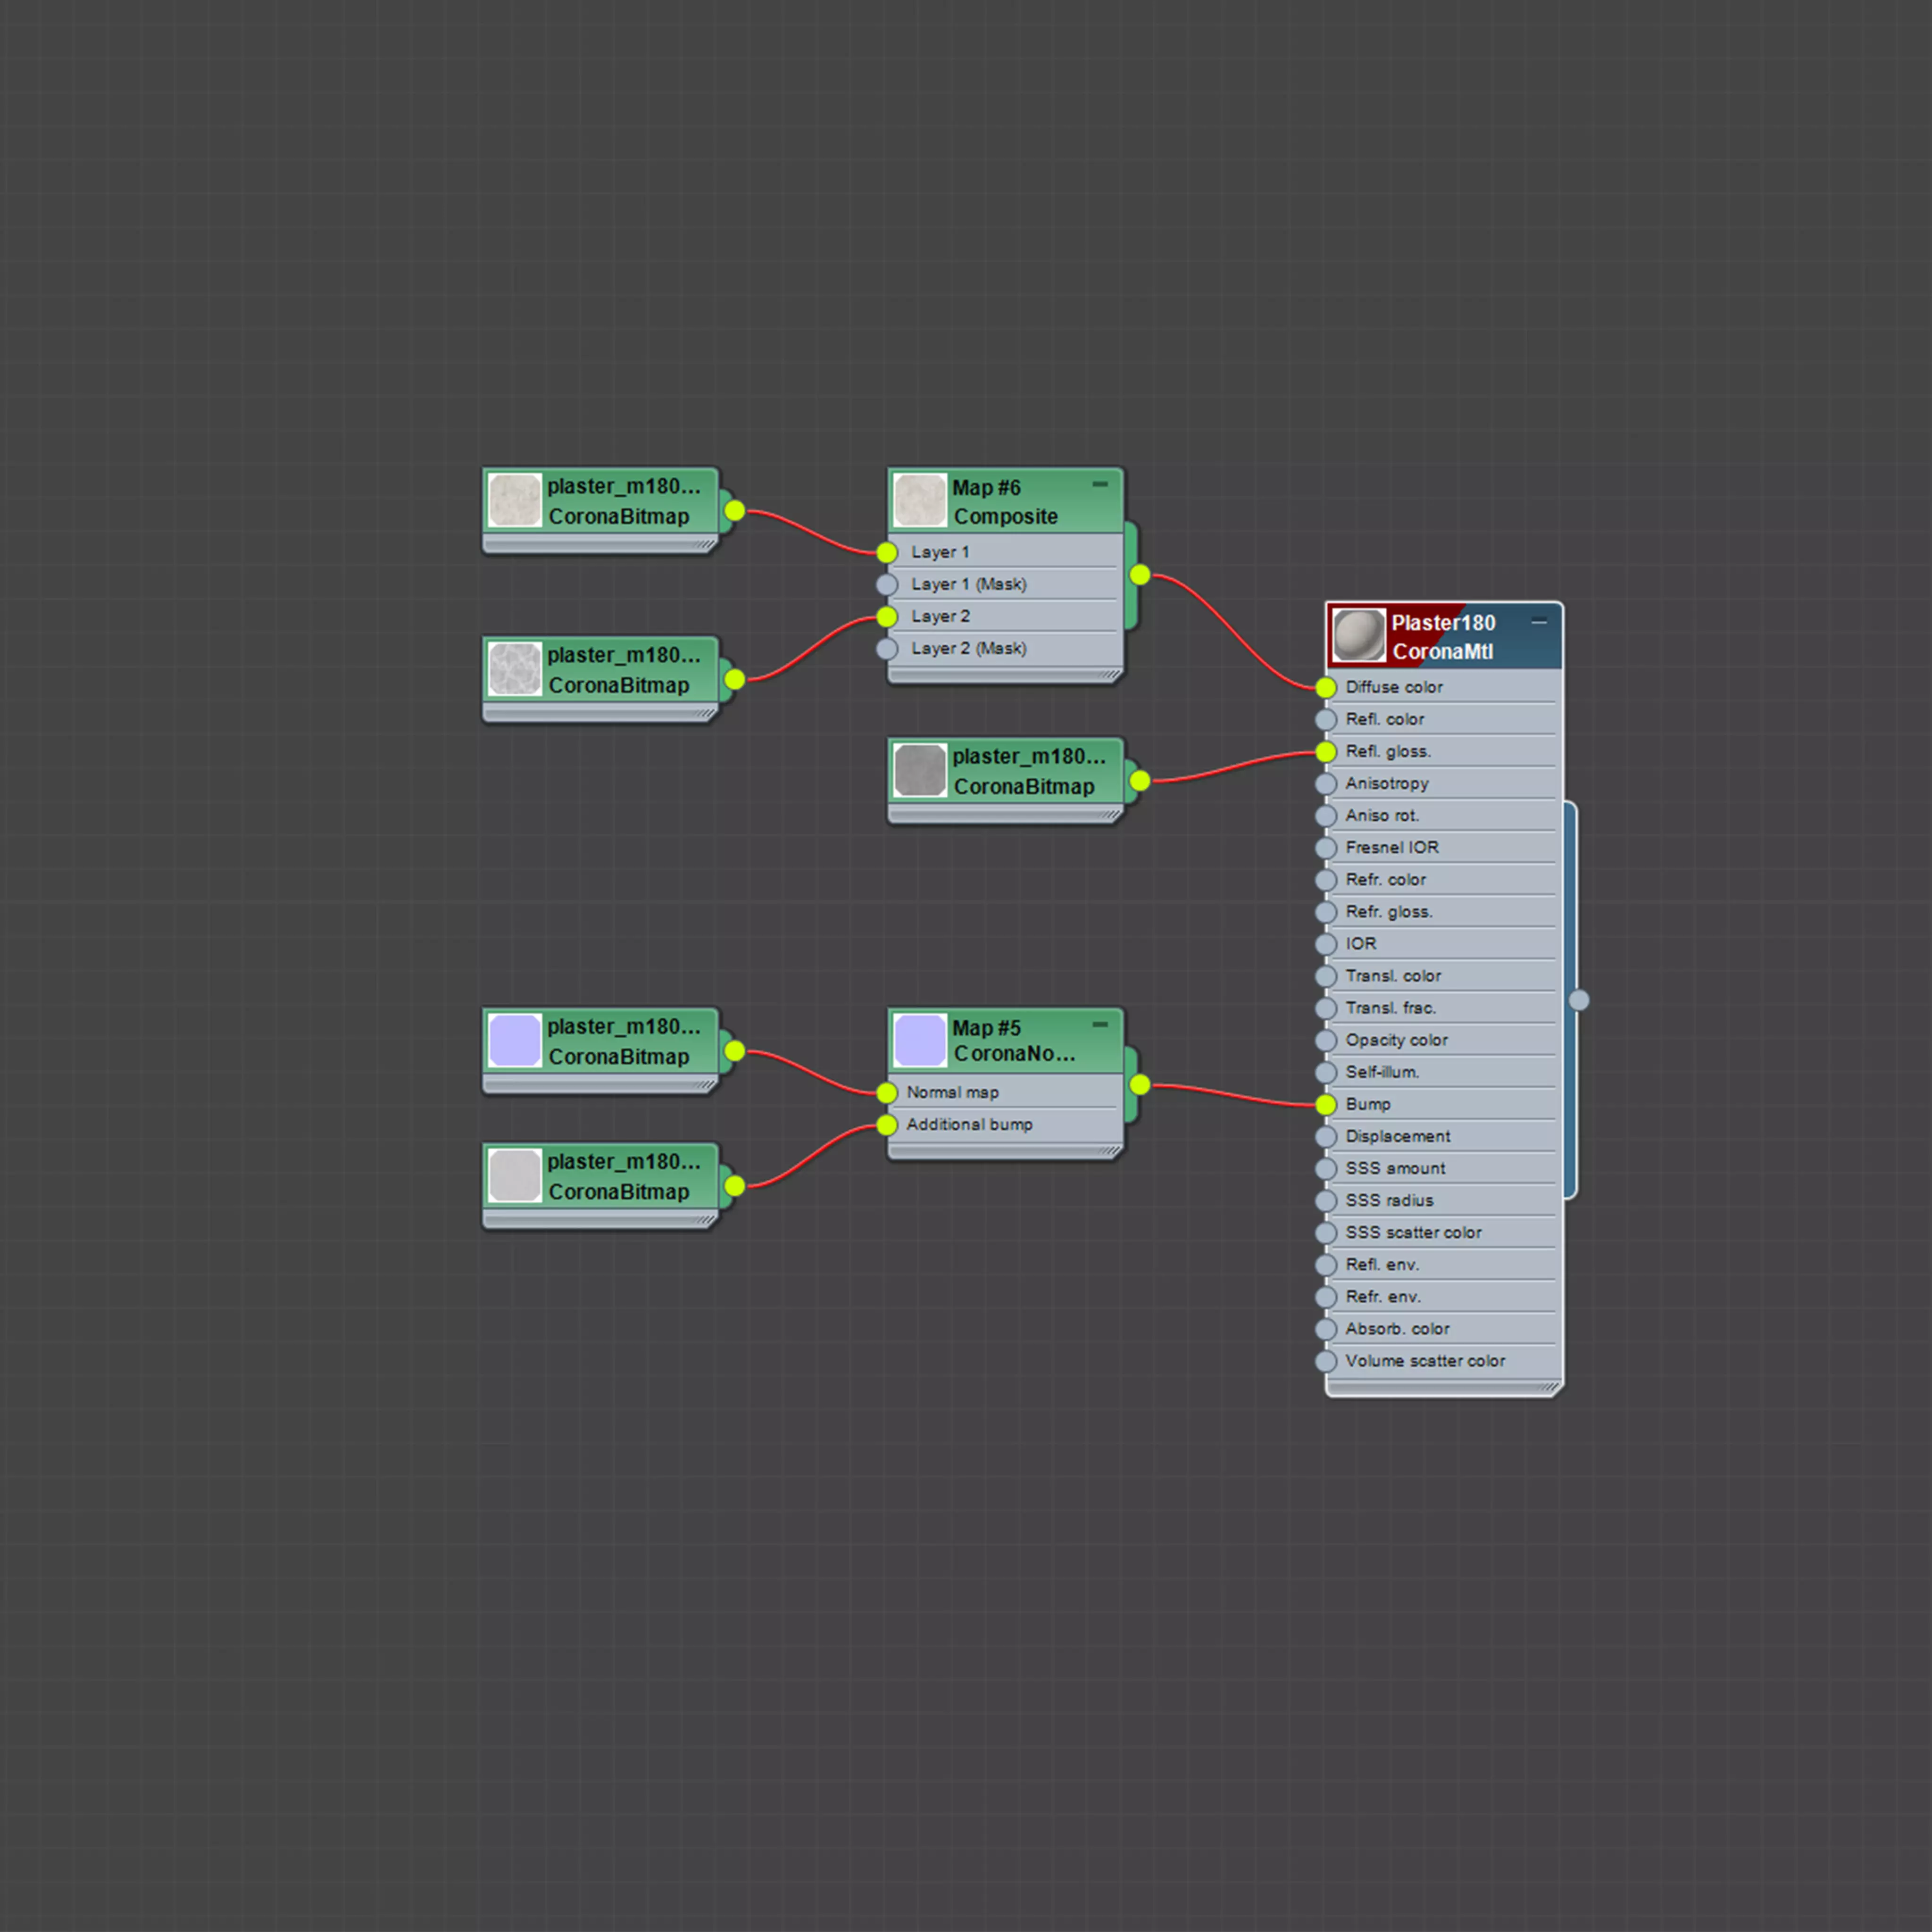Click the Fresnel IOR input socket
The width and height of the screenshot is (1932, 1932).
(1326, 848)
